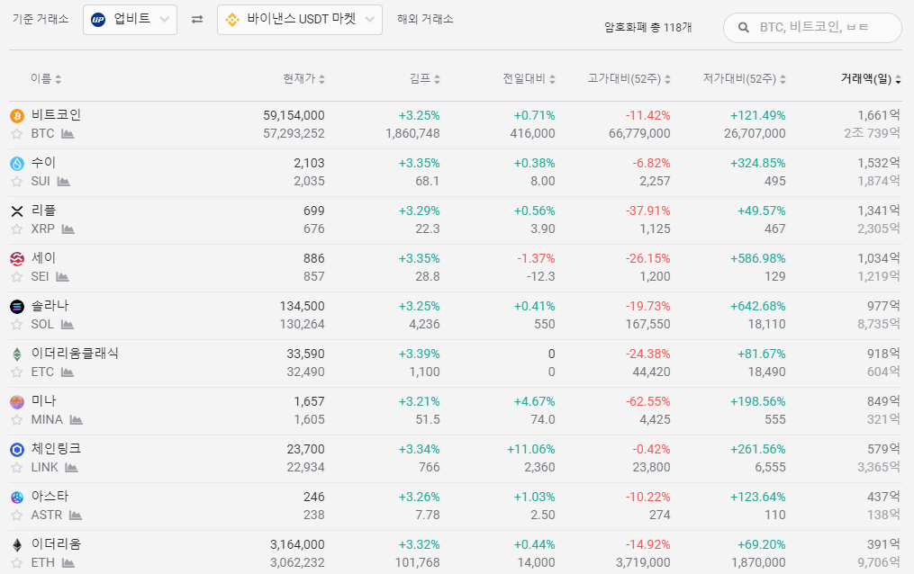
Task: Click the 아스타 coin name
Action: (50, 497)
